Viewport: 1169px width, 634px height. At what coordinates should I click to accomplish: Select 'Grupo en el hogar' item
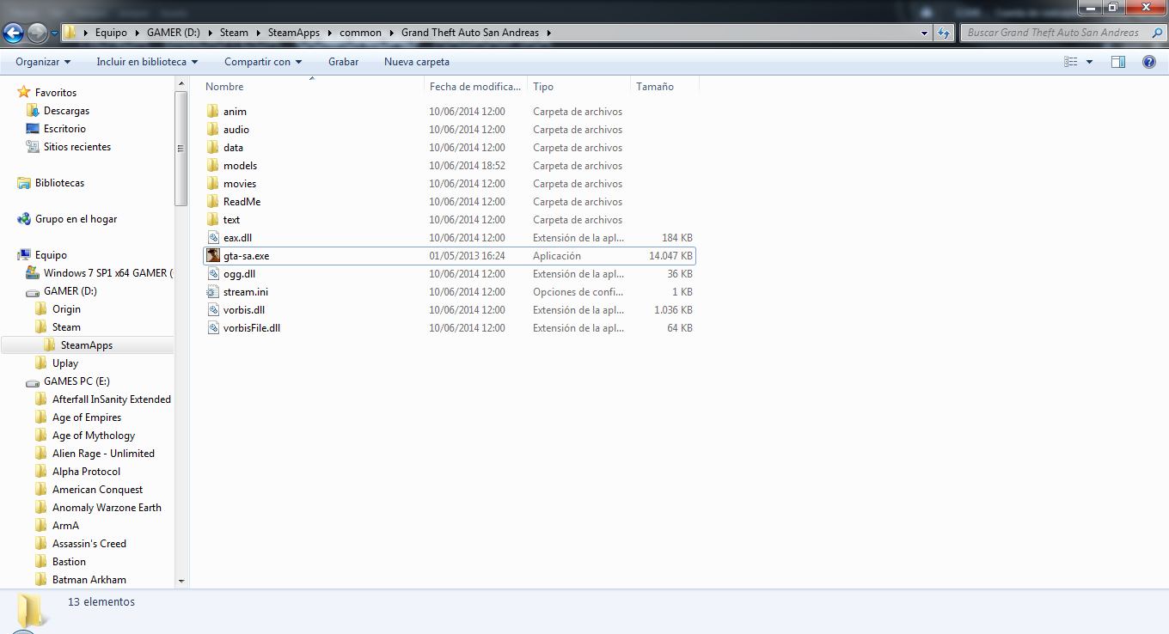click(x=76, y=219)
